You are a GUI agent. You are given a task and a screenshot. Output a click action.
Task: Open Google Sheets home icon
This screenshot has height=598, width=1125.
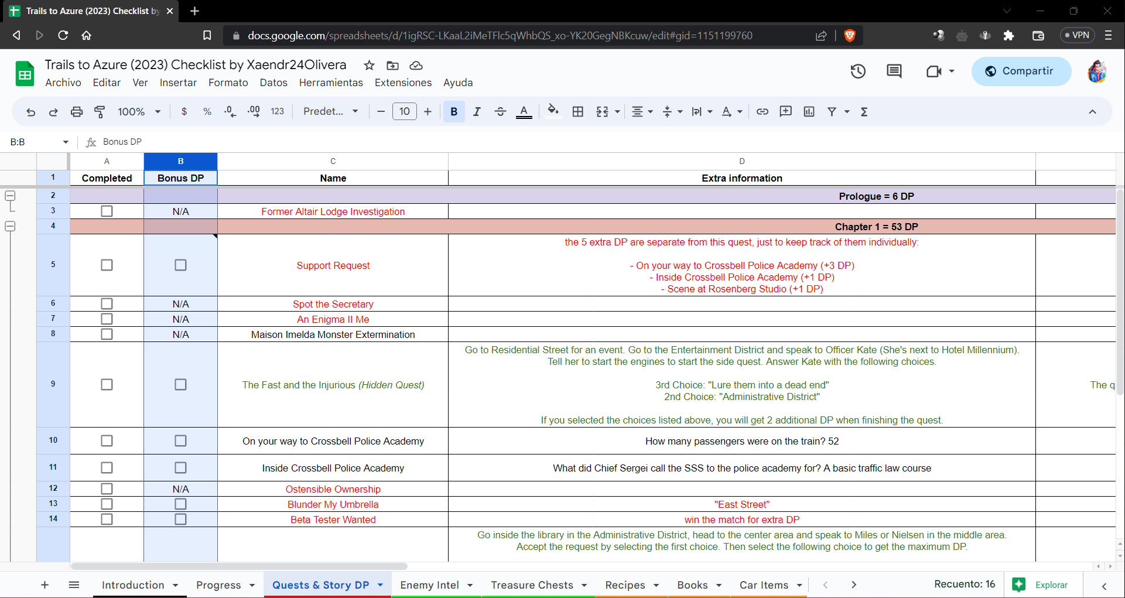25,74
